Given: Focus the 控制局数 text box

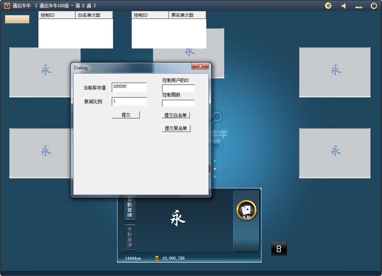Looking at the screenshot, I should (178, 103).
